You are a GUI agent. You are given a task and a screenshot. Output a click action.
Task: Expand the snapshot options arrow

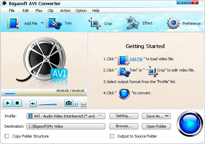[76, 104]
